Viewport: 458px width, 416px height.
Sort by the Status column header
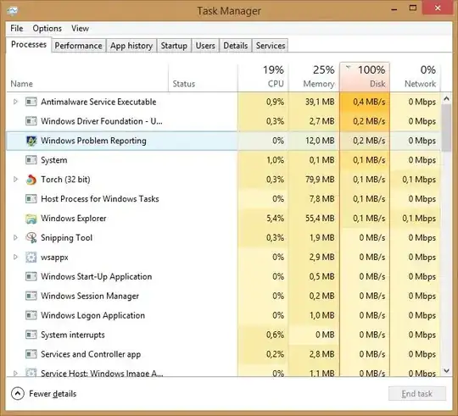[x=203, y=77]
